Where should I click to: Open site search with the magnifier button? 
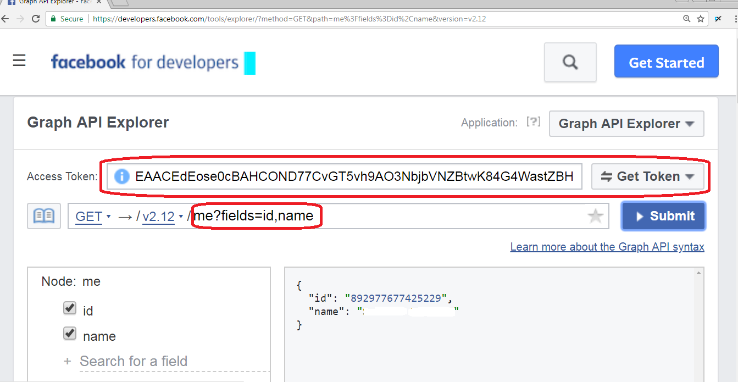[570, 62]
